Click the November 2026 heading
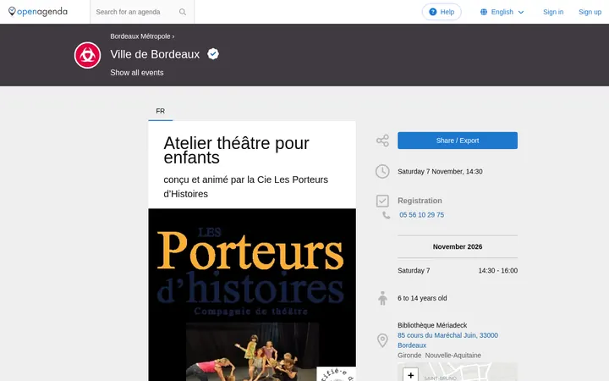This screenshot has height=381, width=609. click(x=458, y=247)
